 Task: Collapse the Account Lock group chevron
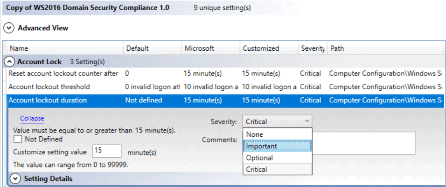[10, 61]
